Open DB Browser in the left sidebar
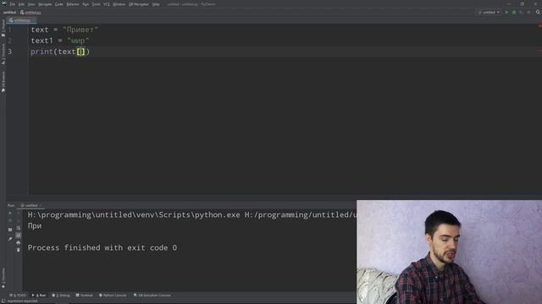542x304 pixels. [3, 82]
